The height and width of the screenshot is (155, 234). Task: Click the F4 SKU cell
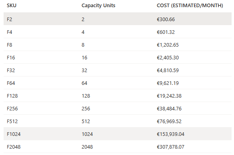click(x=10, y=32)
